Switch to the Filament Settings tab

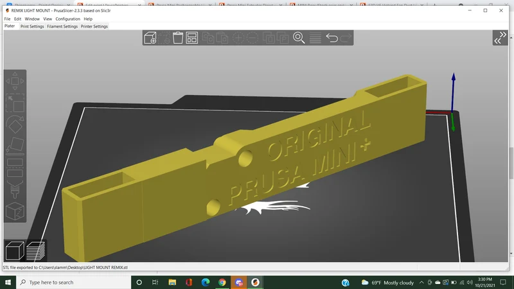tap(62, 26)
